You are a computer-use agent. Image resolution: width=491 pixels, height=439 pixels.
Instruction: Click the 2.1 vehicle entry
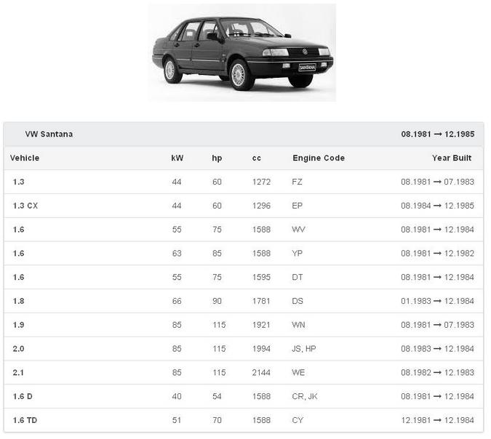coord(19,373)
